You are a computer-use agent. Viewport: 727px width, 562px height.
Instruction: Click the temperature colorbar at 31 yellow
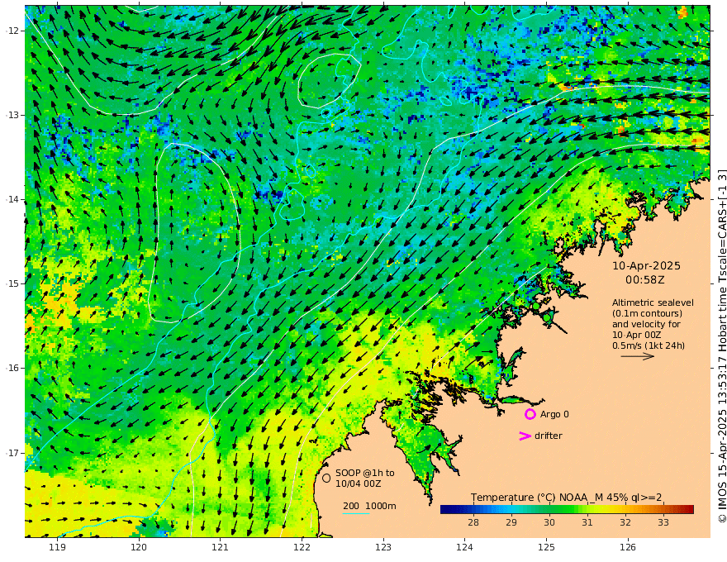click(x=587, y=510)
